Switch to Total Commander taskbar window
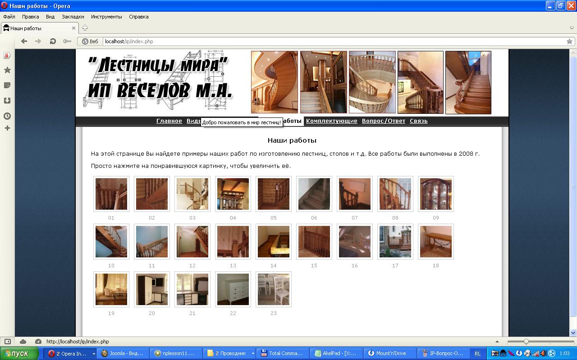The height and width of the screenshot is (360, 577). pyautogui.click(x=283, y=353)
